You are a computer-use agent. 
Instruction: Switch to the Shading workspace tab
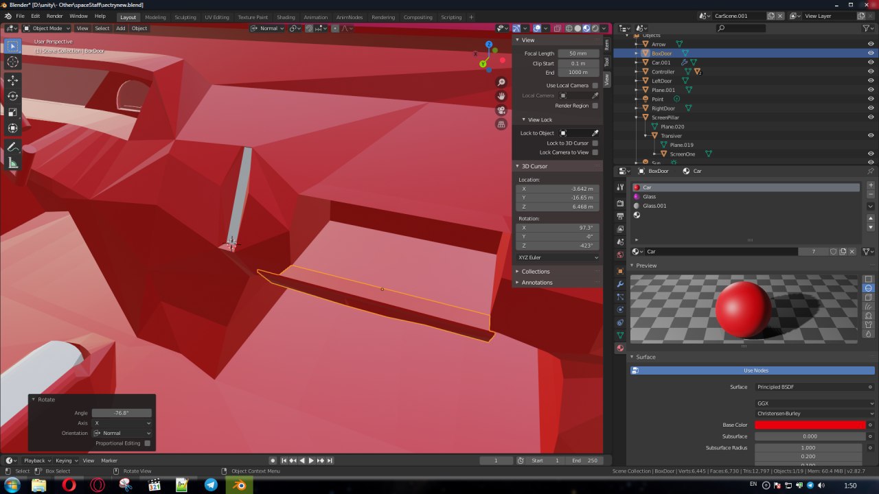click(286, 17)
